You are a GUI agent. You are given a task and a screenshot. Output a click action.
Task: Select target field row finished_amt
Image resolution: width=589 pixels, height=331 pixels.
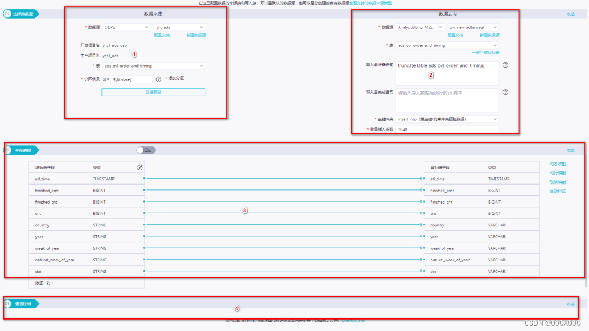coord(482,191)
